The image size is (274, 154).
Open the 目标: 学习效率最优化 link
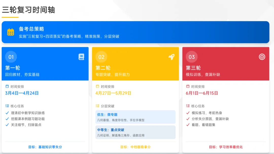(226, 147)
